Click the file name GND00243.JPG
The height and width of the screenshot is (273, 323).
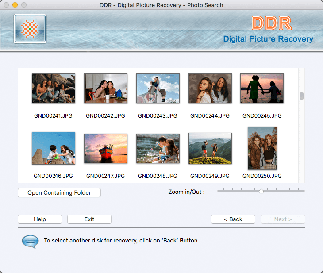158,116
